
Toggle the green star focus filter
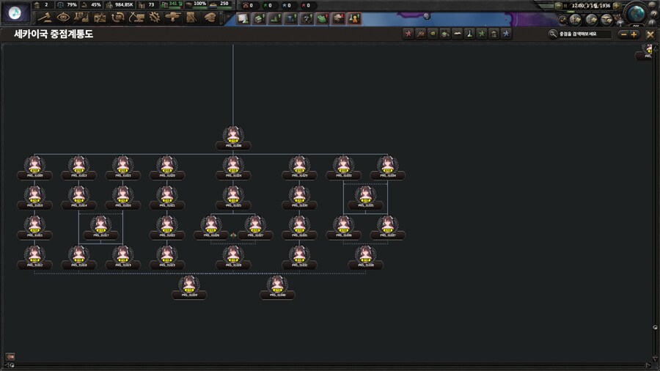pyautogui.click(x=481, y=34)
